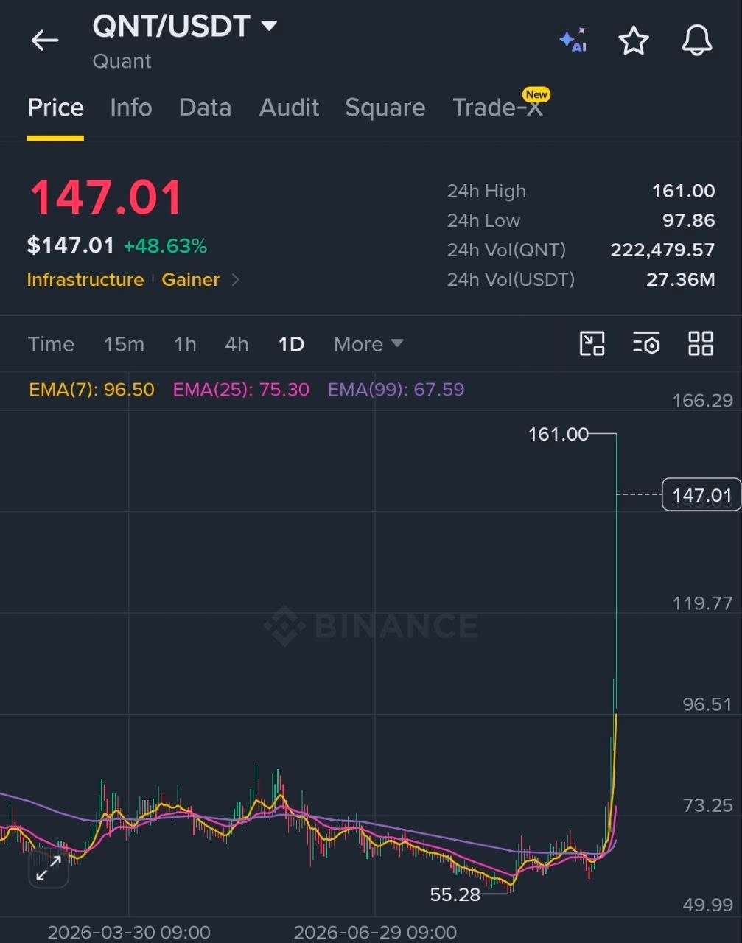The image size is (742, 943).
Task: Tap the 96.51 price axis label
Action: 707,704
